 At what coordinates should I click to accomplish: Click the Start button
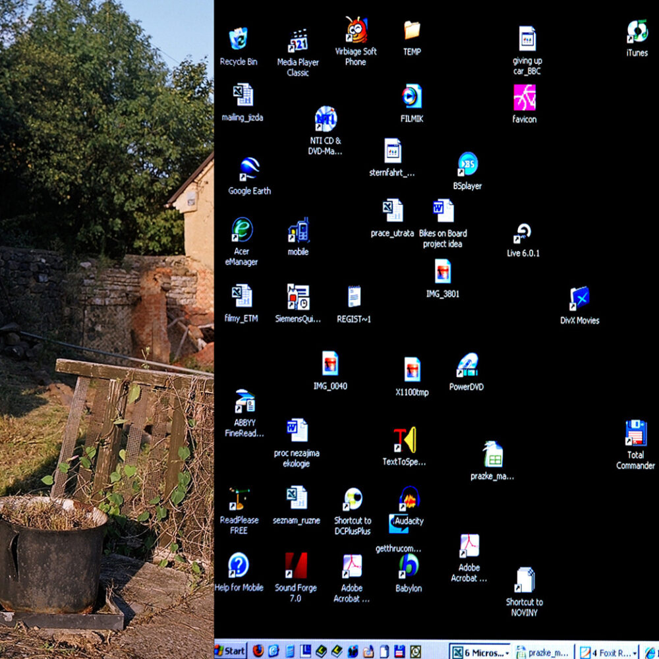(x=230, y=651)
